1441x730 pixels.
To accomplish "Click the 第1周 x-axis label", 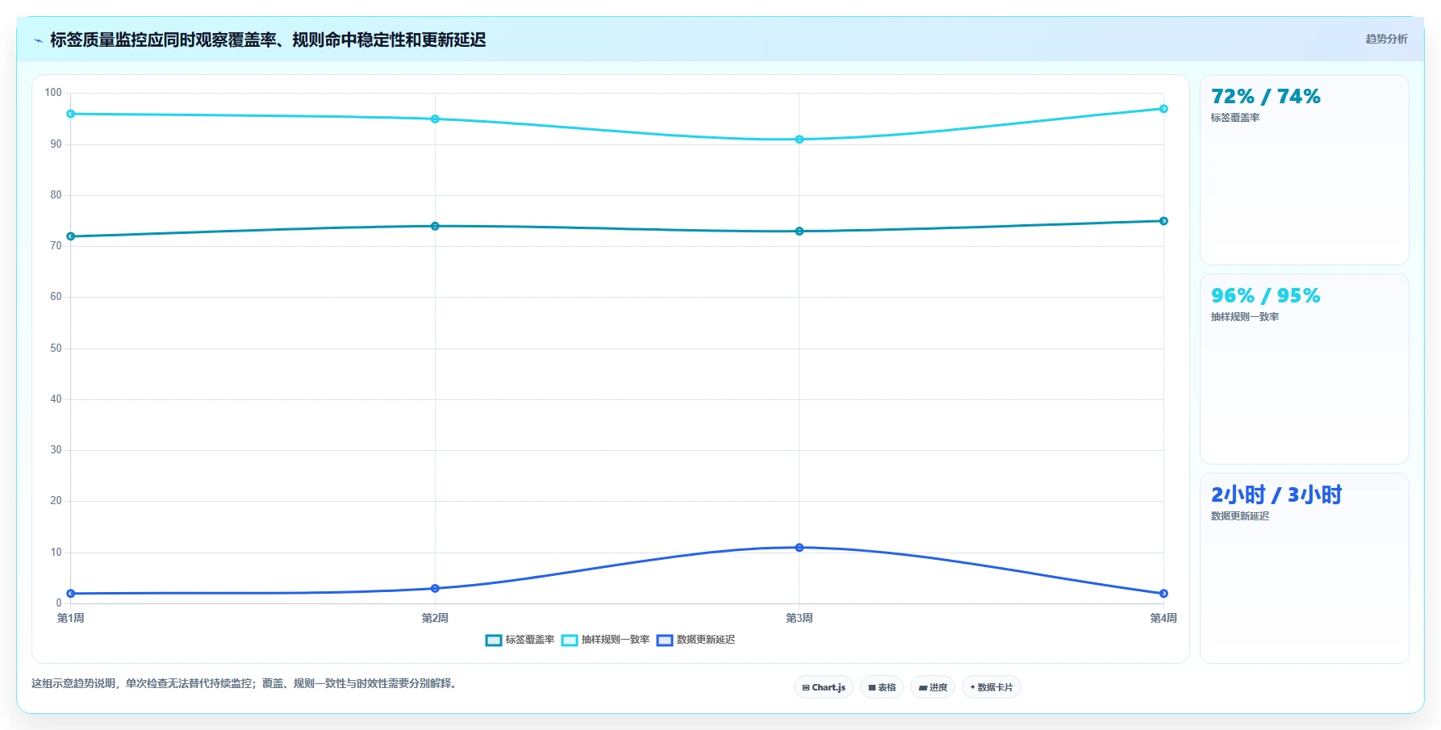I will (x=71, y=618).
